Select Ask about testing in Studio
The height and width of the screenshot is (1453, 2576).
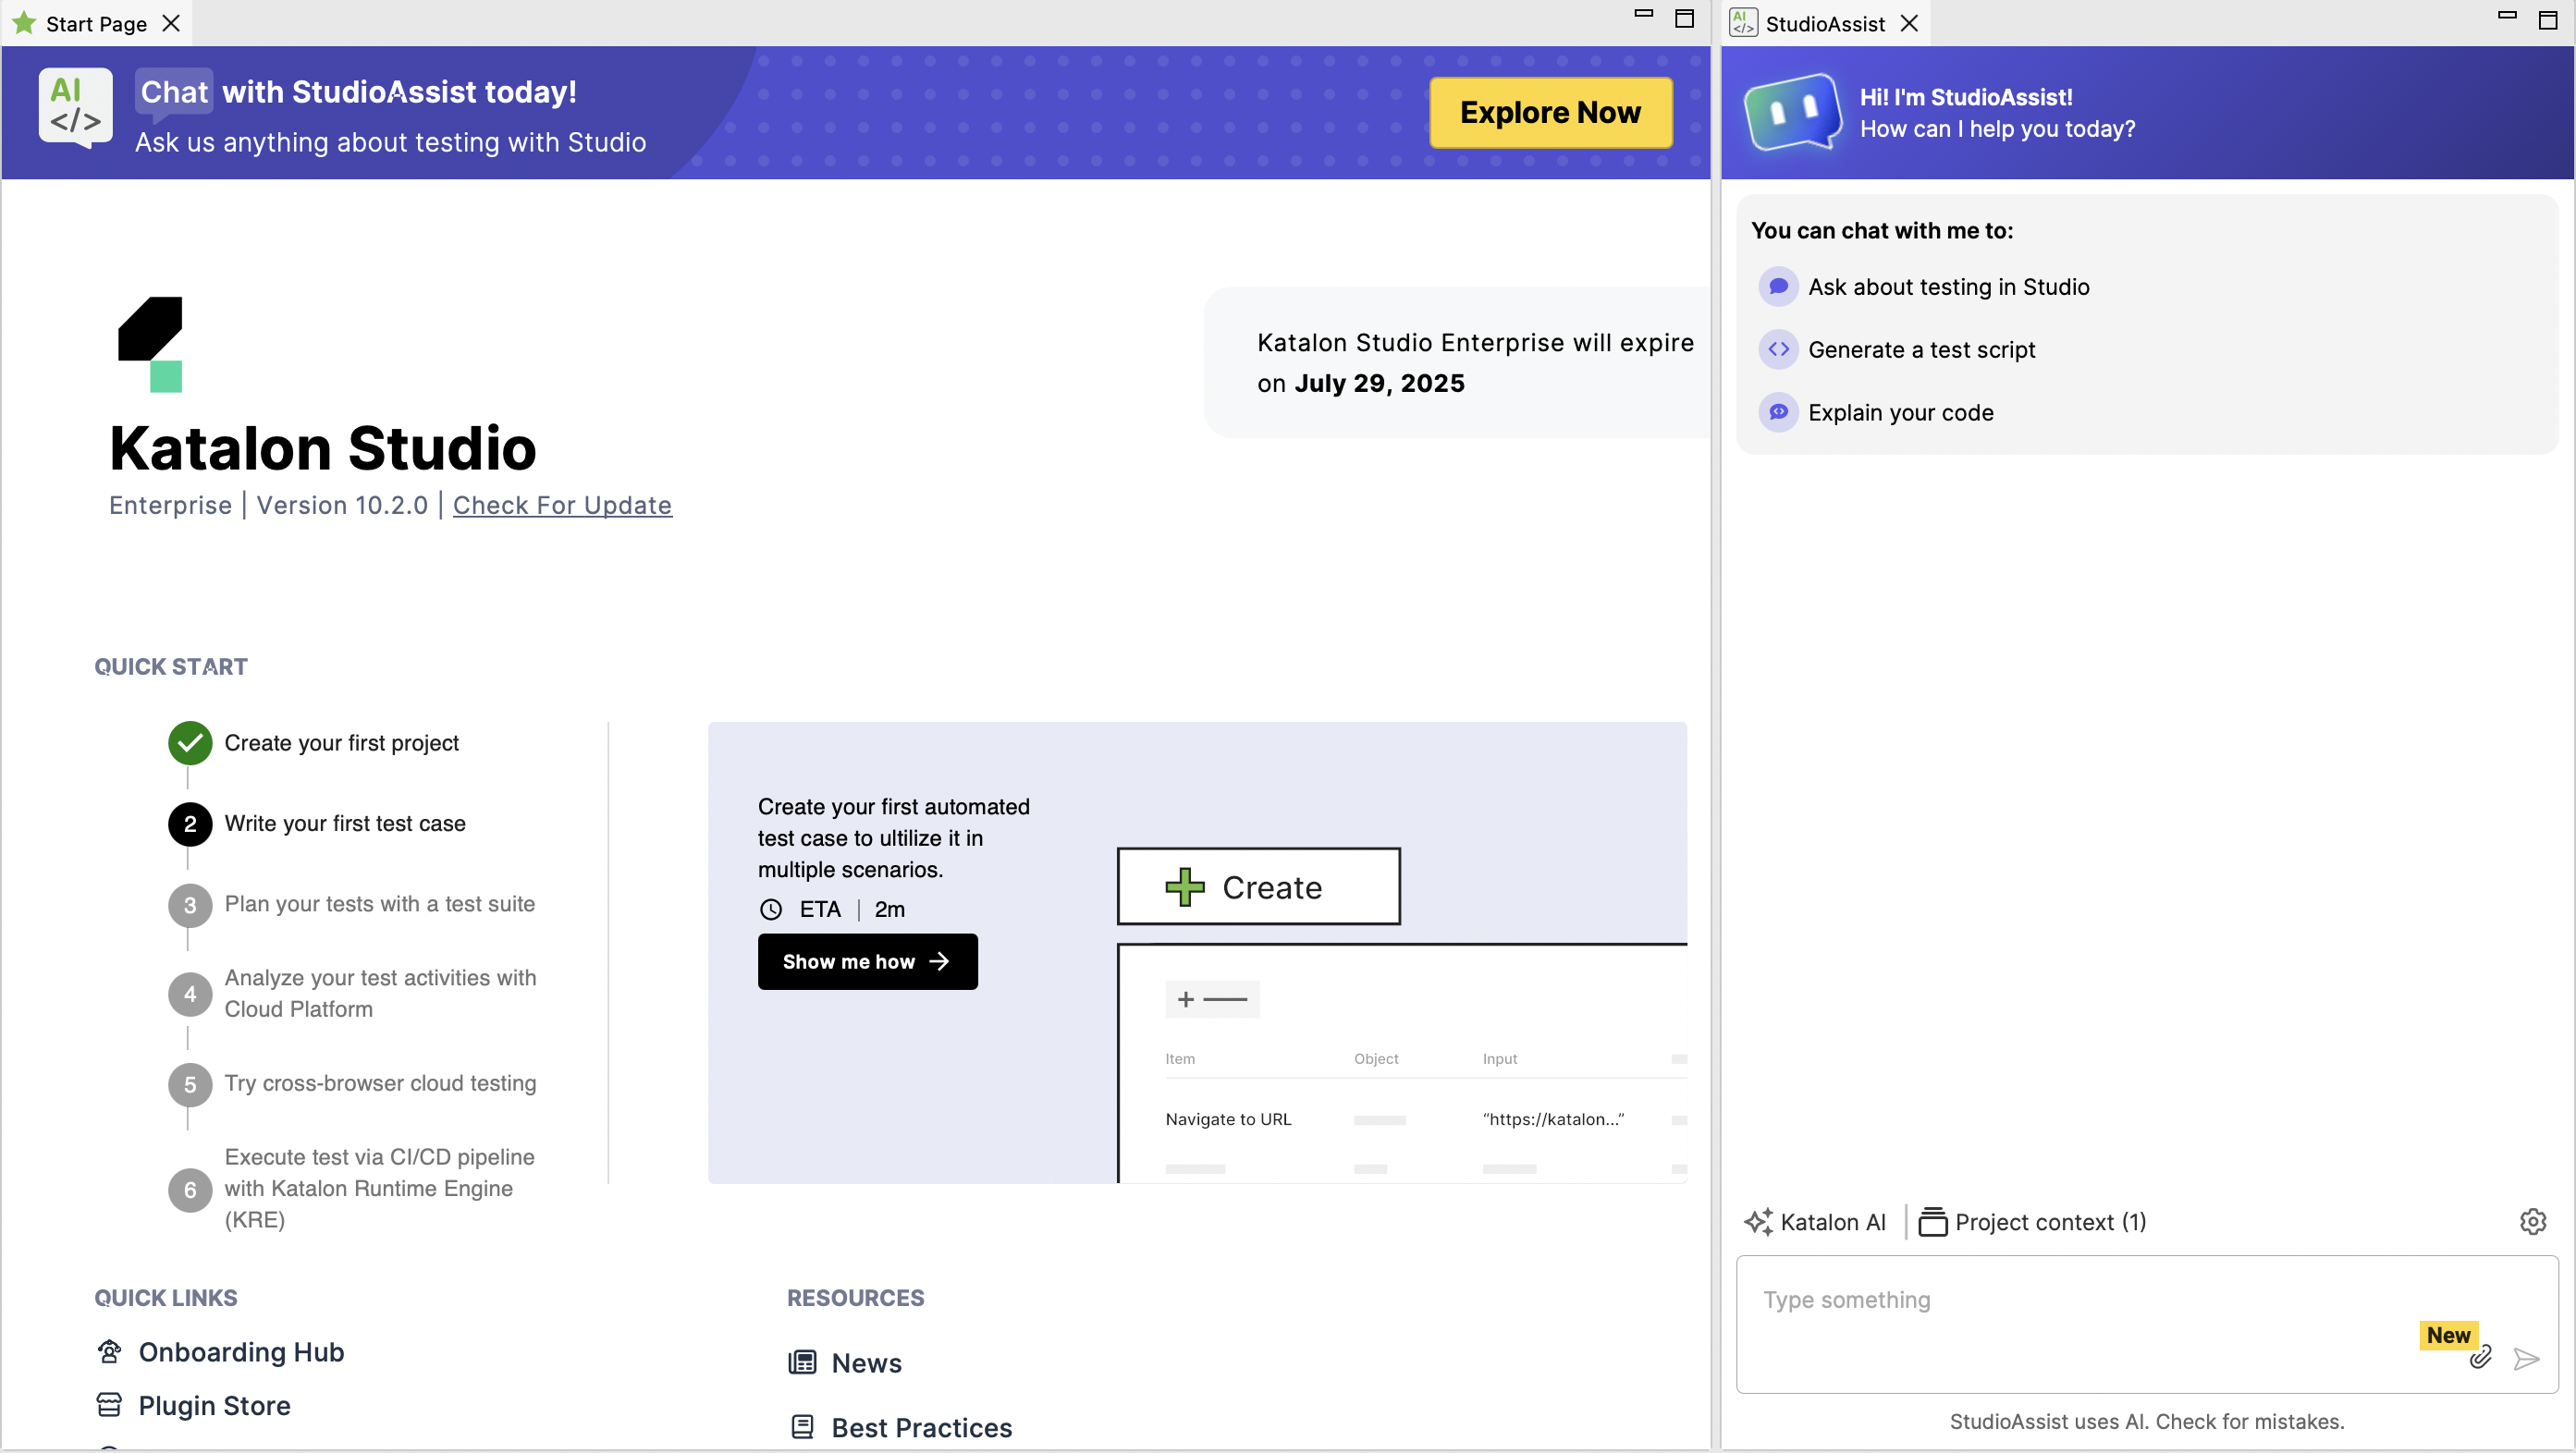pos(1948,287)
